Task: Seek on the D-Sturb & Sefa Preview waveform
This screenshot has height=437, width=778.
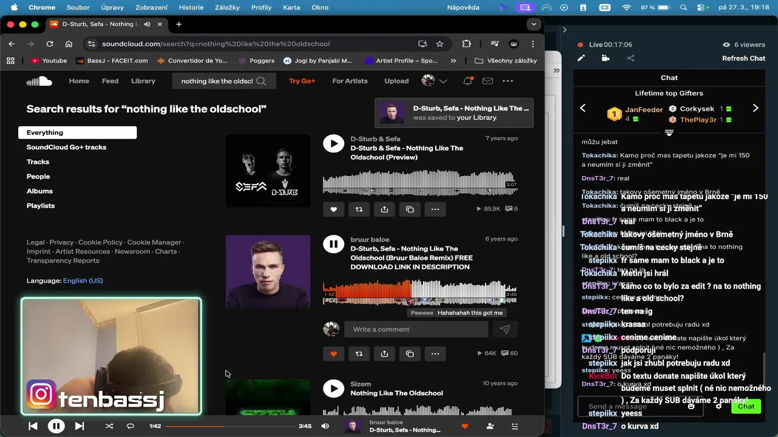Action: pyautogui.click(x=419, y=182)
